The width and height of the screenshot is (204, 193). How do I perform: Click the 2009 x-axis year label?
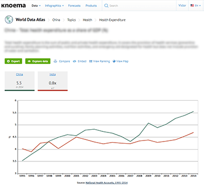pyautogui.click(x=148, y=176)
